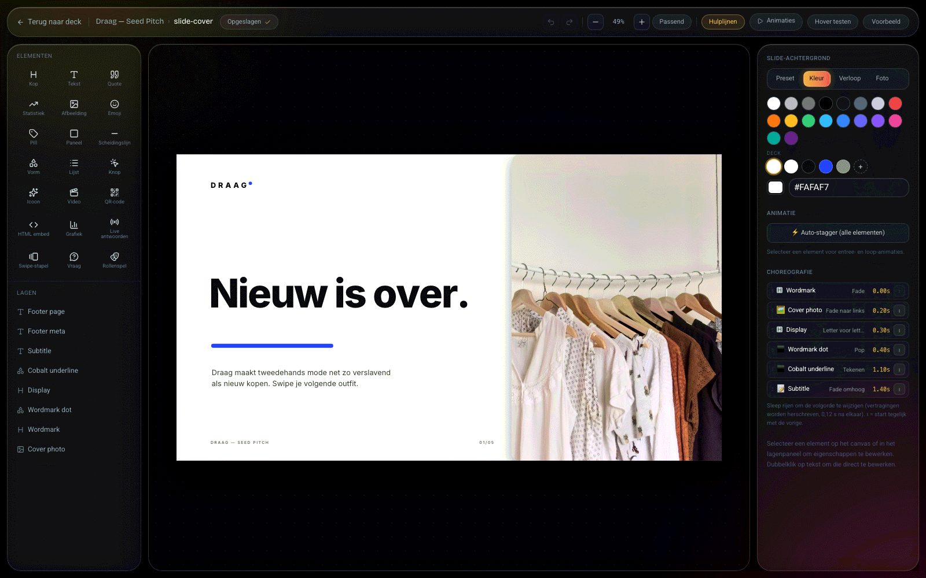Image resolution: width=926 pixels, height=578 pixels.
Task: Edit the #FAFAF7 hex color field
Action: coord(848,187)
